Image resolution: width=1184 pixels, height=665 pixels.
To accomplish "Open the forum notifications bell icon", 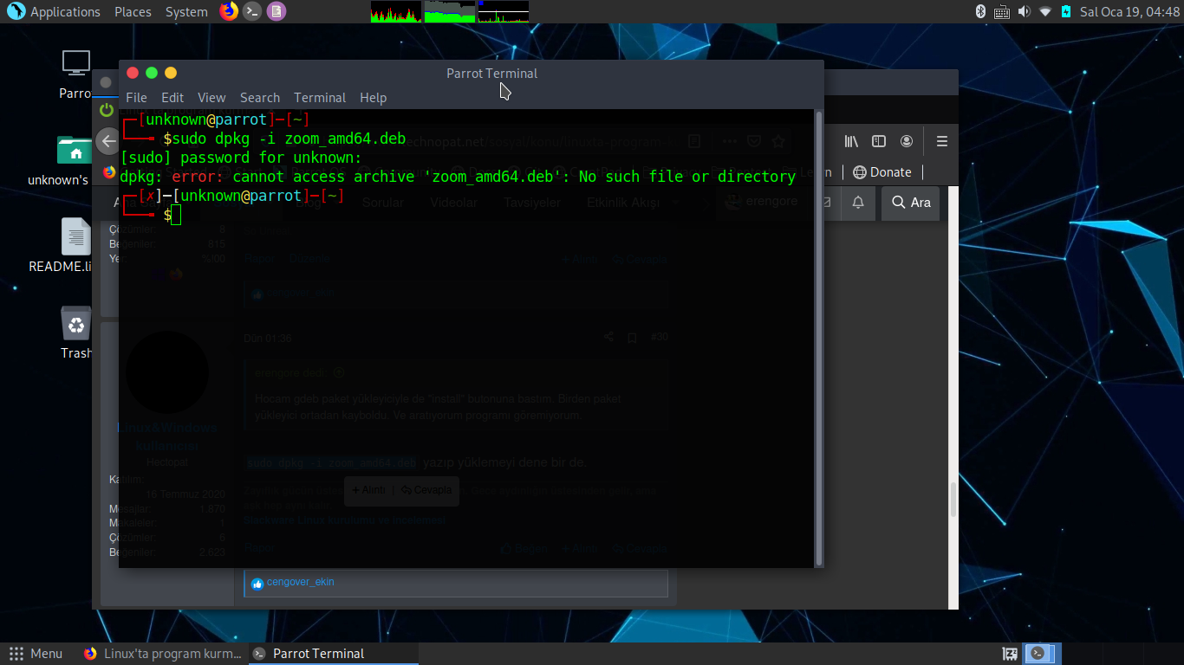I will [x=858, y=203].
